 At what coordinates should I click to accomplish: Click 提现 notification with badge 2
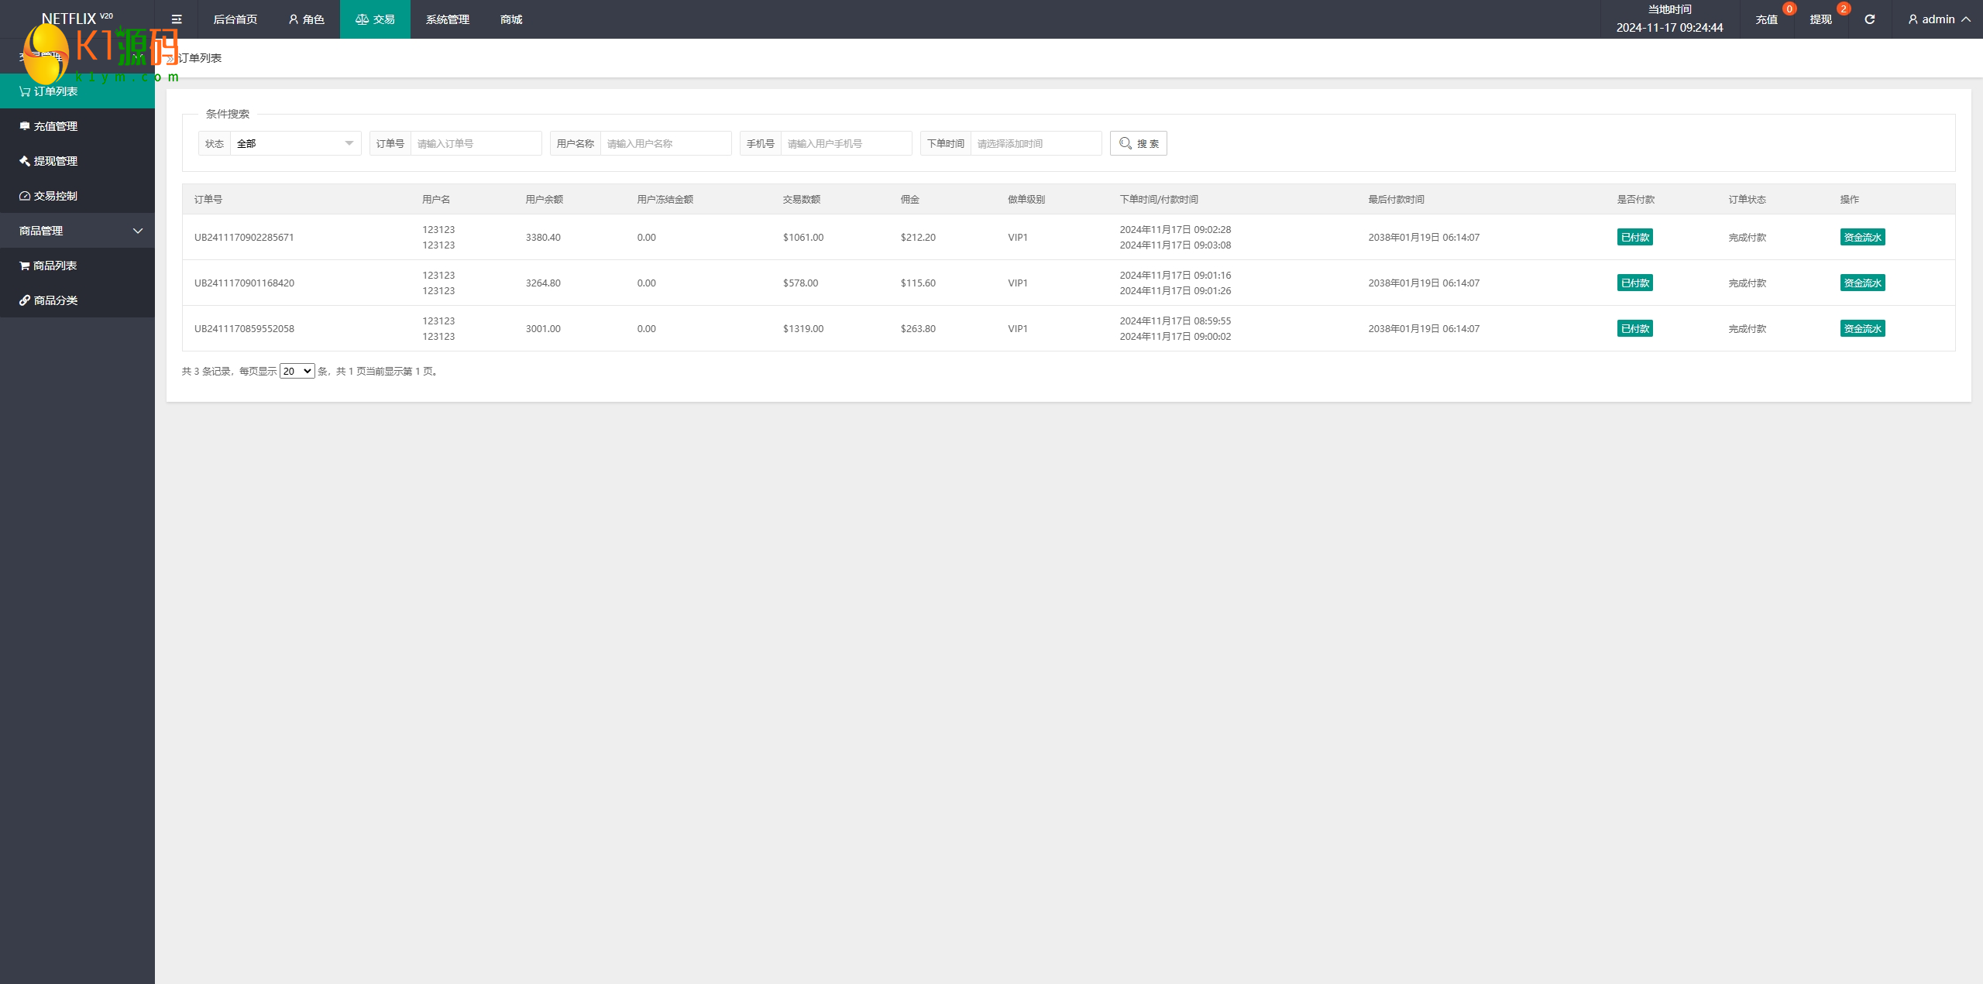[1821, 19]
